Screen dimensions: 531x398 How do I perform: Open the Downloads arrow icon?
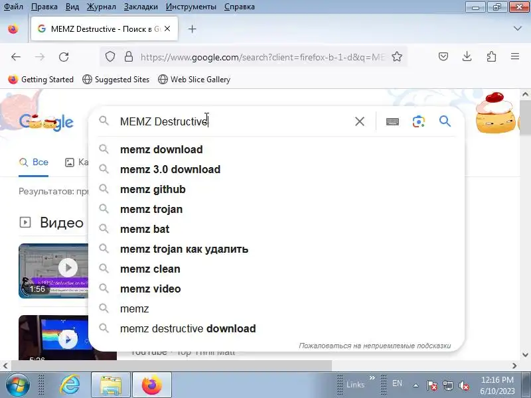pyautogui.click(x=467, y=56)
